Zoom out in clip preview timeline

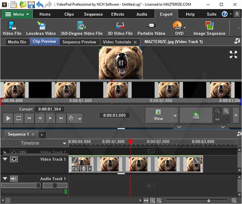pos(217,111)
